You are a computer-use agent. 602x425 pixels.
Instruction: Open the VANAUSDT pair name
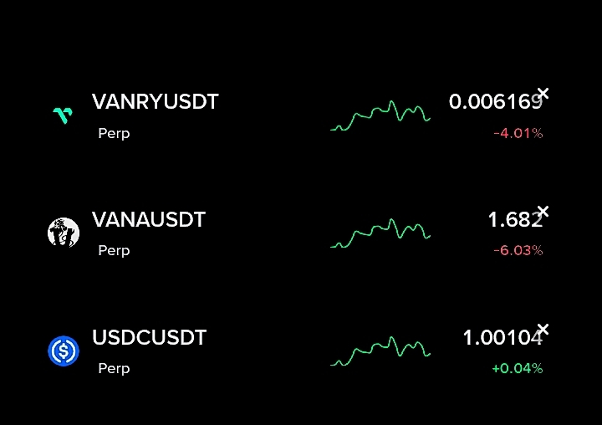coord(148,220)
